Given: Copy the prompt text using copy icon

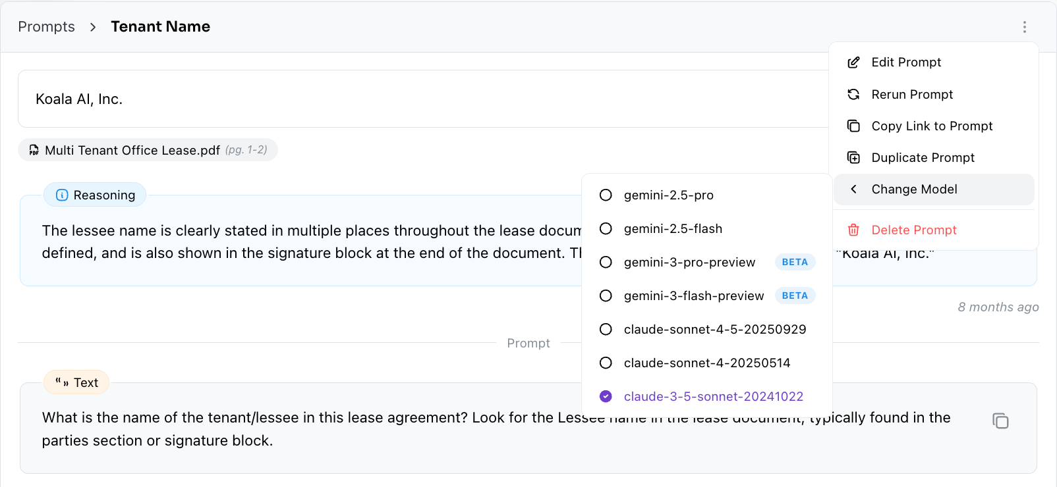Looking at the screenshot, I should coord(1000,421).
